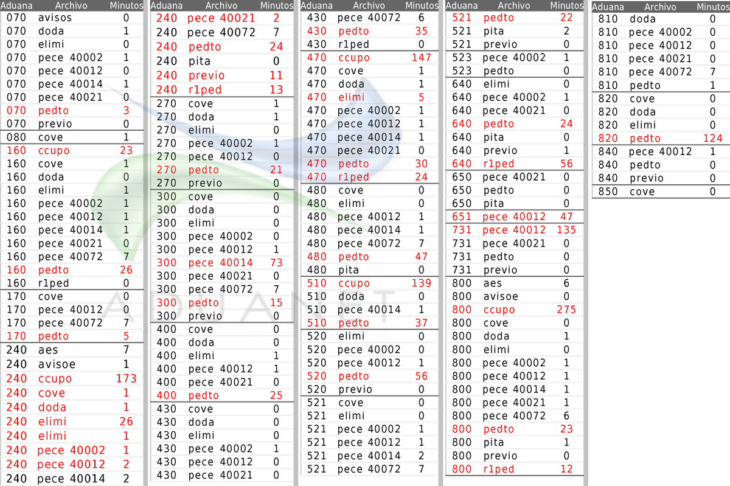This screenshot has width=730, height=486.
Task: Select the 3 minutes value for 070 pedto
Action: coord(126,111)
